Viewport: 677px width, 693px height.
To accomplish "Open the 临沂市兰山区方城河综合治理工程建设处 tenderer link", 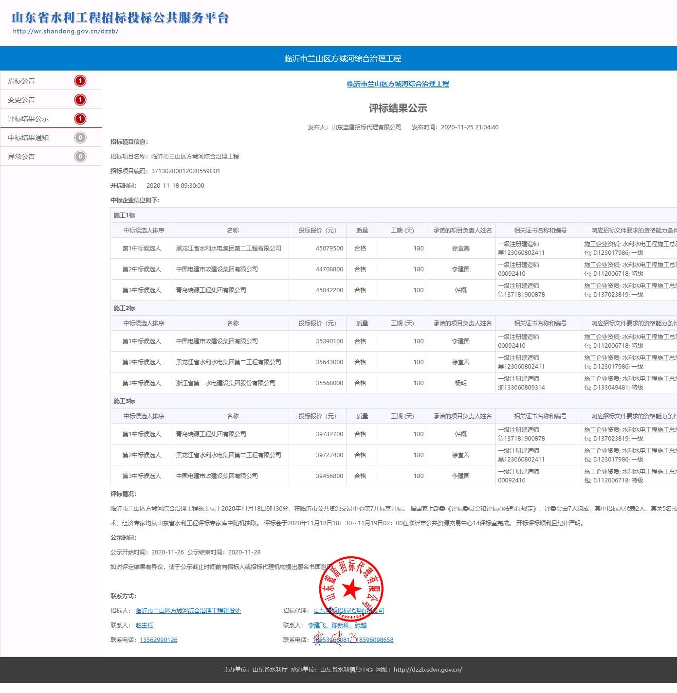I will pyautogui.click(x=188, y=611).
